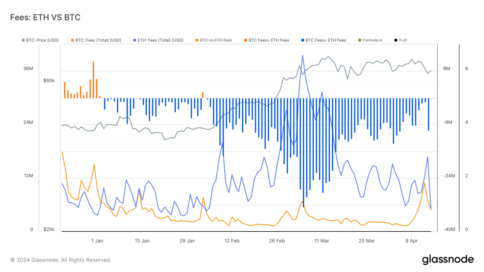The height and width of the screenshot is (272, 484).
Task: Click the 1 Jan axis label
Action: 97,241
